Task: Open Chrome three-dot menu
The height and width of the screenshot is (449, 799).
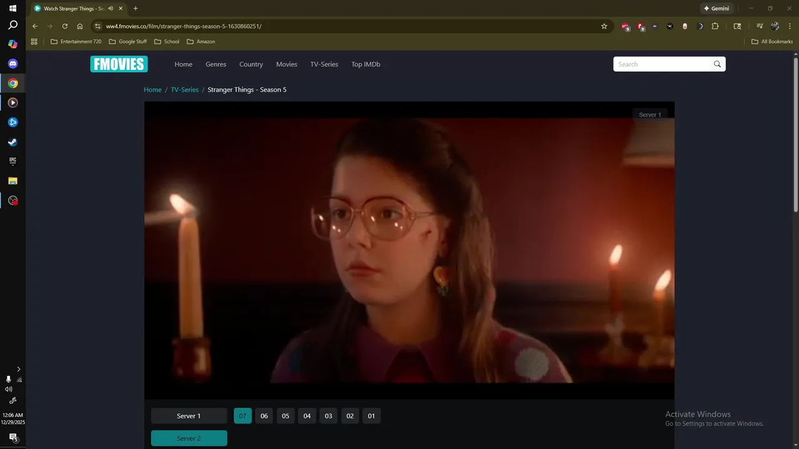Action: [x=790, y=26]
